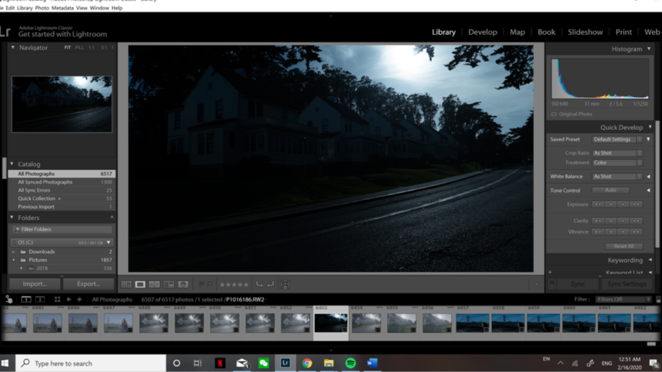Toggle the secondary display button '2'
Image resolution: width=662 pixels, height=372 pixels.
(x=40, y=300)
